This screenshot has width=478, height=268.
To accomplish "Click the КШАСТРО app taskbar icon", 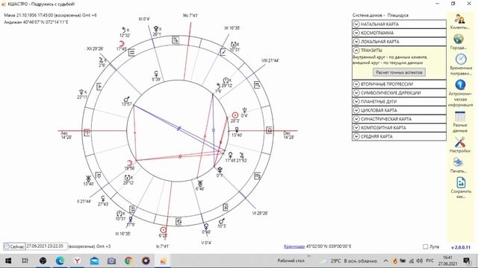I will [163, 261].
